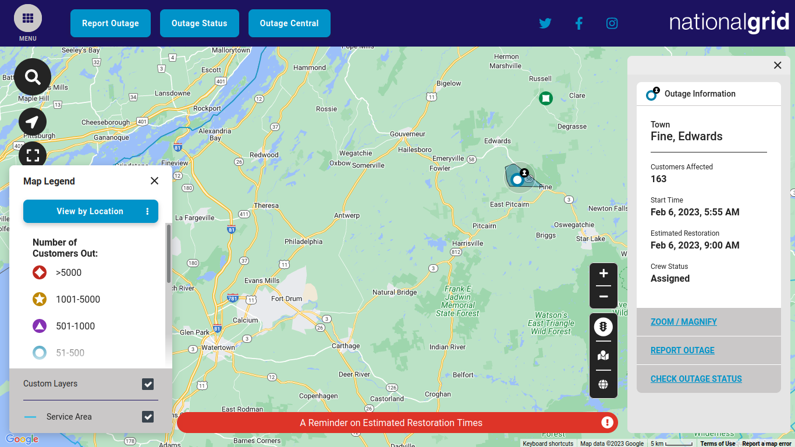Click the Start Time Feb 6, 5:55 AM

[695, 212]
